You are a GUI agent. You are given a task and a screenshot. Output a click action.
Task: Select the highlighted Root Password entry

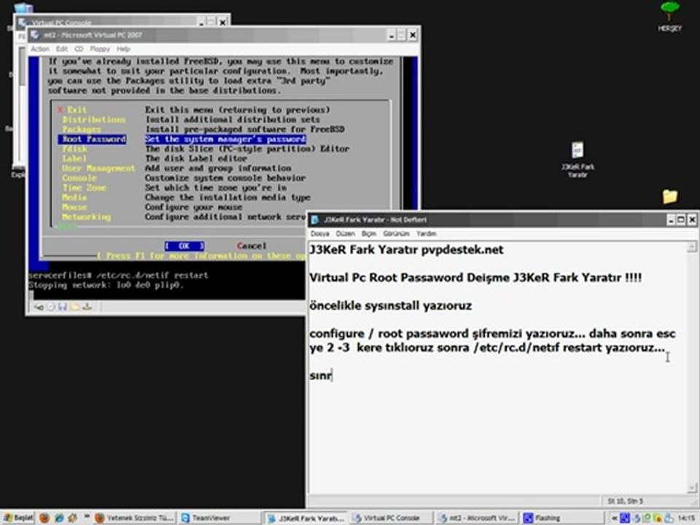pos(93,139)
